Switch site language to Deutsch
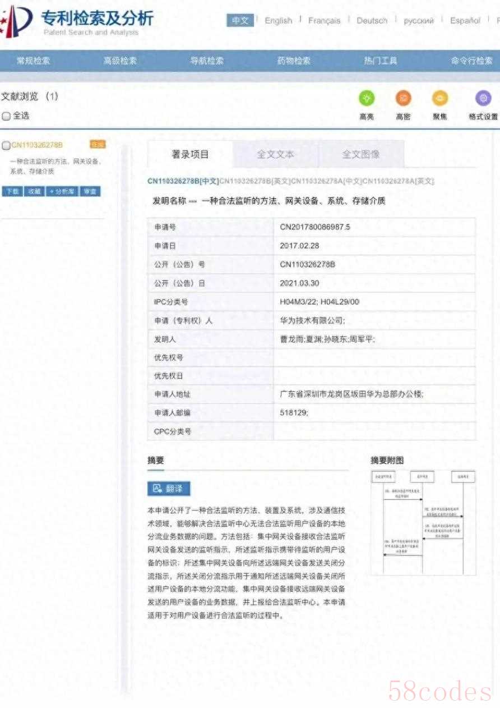500x708 pixels. tap(372, 21)
